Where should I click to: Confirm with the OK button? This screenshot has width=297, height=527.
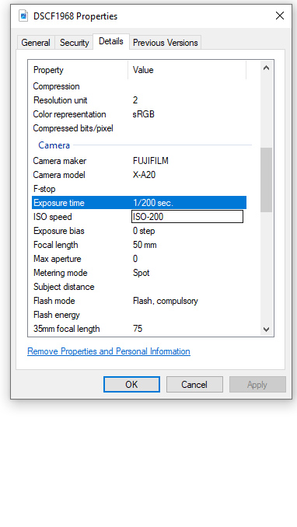point(131,385)
